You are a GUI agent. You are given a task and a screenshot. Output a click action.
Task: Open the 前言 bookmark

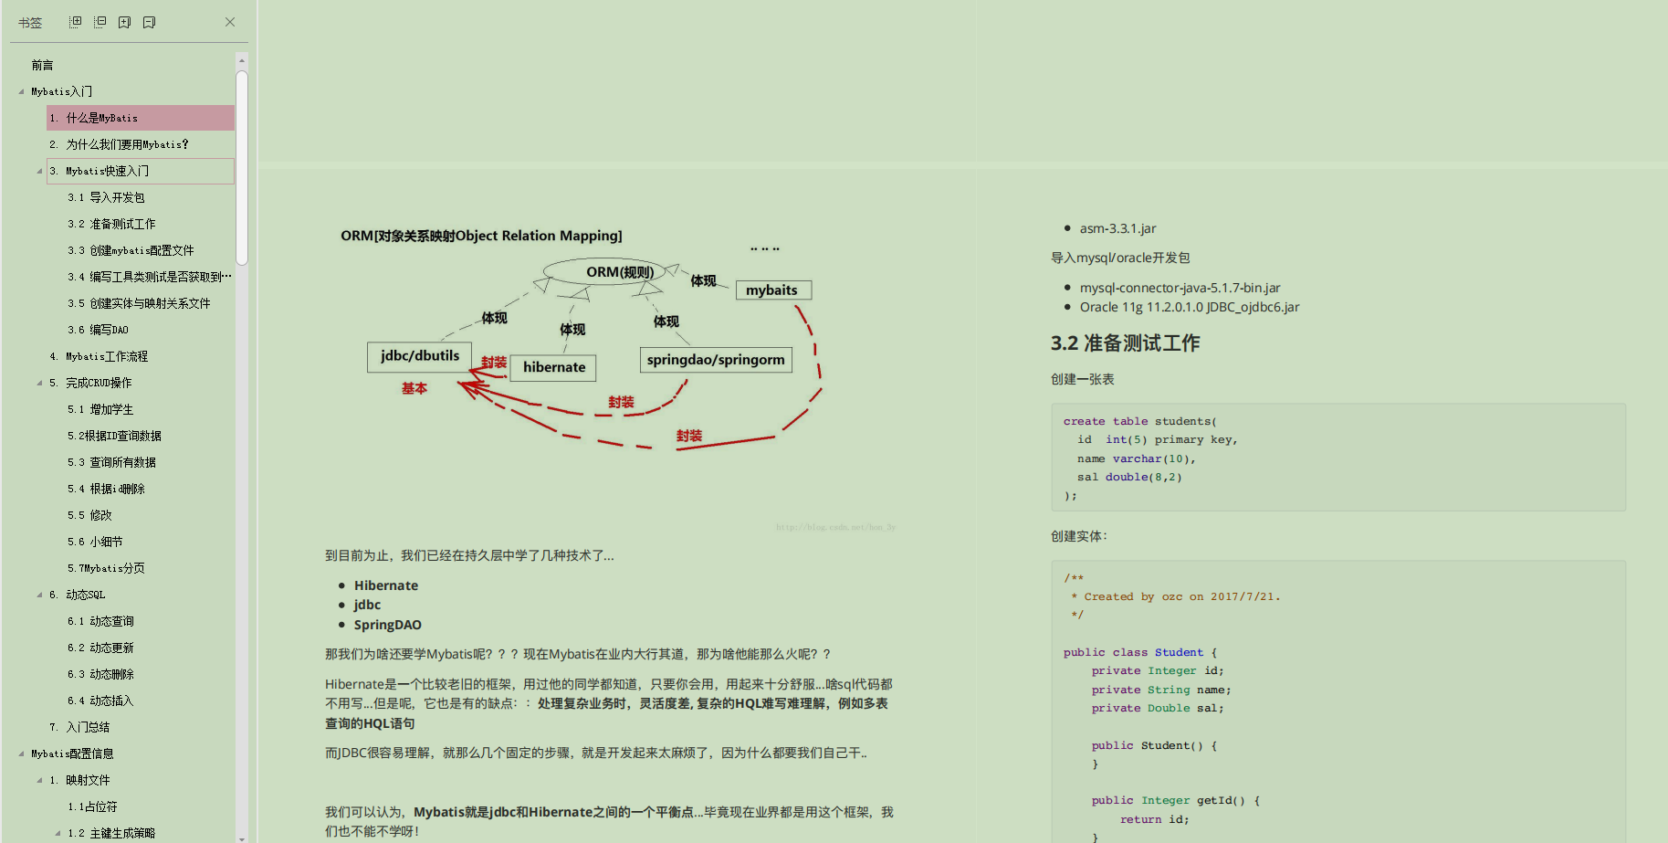point(42,65)
